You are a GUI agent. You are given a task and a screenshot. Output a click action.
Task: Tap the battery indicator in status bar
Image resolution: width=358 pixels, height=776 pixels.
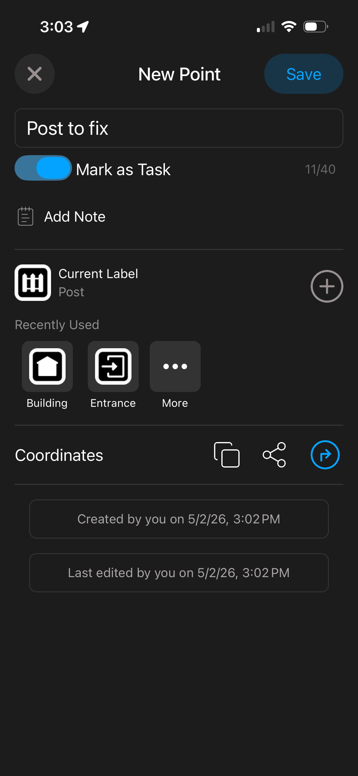pos(316,27)
